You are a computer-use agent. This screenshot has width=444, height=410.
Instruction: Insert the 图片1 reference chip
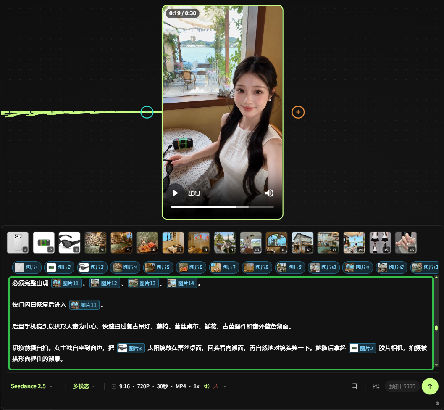(x=27, y=267)
